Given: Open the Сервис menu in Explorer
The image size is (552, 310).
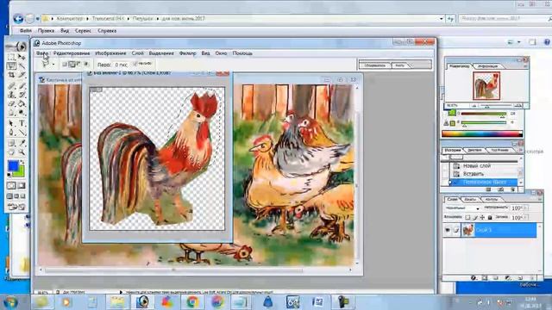Looking at the screenshot, I should coord(83,31).
